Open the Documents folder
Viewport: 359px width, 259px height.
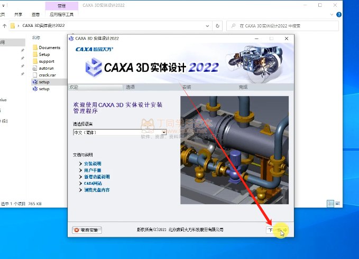49,47
